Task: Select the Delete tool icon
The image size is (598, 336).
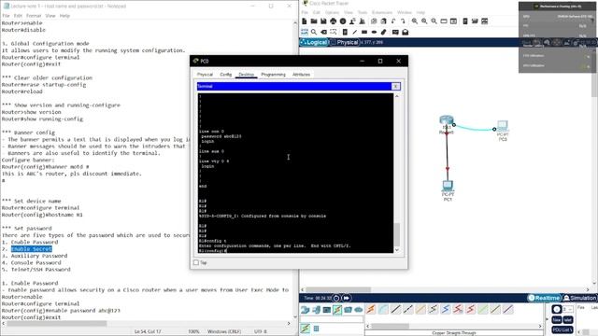Action: (323, 32)
